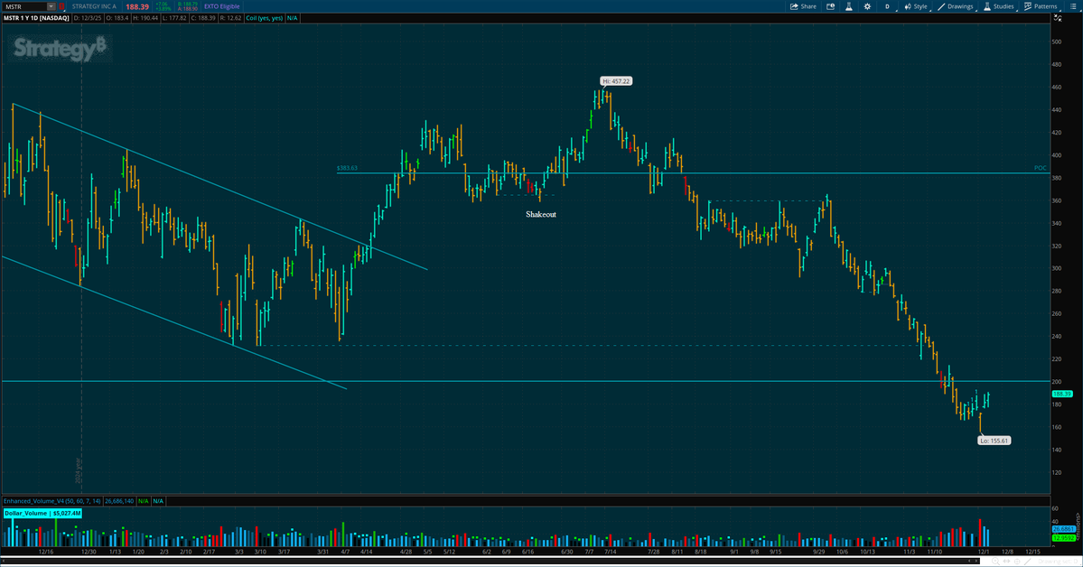The image size is (1083, 567).
Task: Click the 26.6861 volume axis tag
Action: point(1062,529)
